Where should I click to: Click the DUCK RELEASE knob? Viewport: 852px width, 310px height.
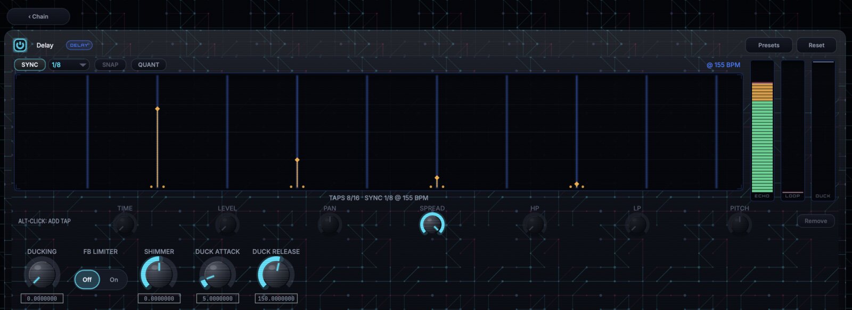pos(276,274)
